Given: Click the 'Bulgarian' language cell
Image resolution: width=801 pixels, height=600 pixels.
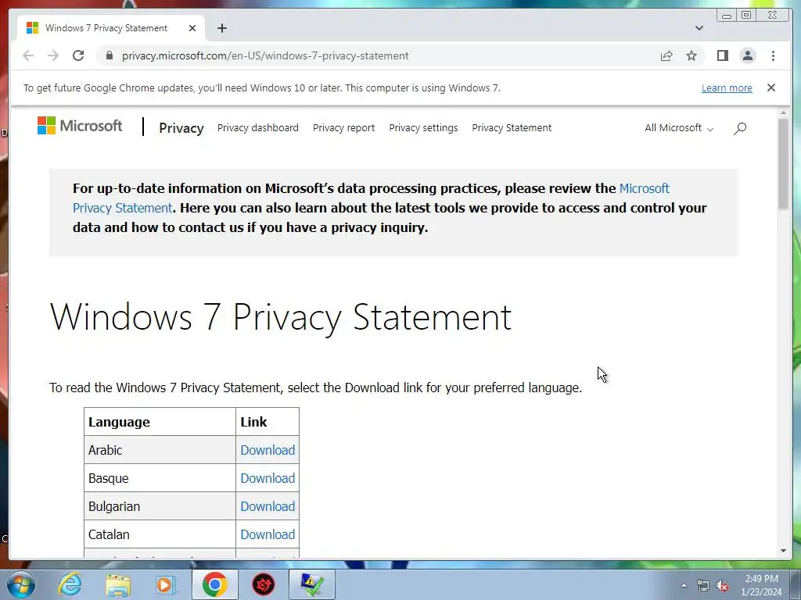Looking at the screenshot, I should click(x=160, y=506).
